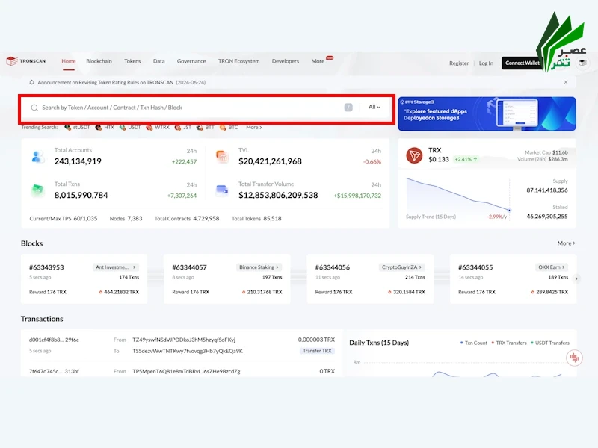Screen dimensions: 598x448
Task: Click the TVL chart icon
Action: click(x=222, y=157)
